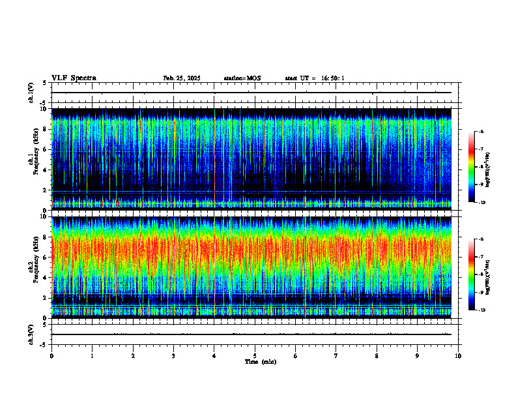Click the ch.1 color scale bar
Viewport: 516px width, 399px height.
(472, 167)
